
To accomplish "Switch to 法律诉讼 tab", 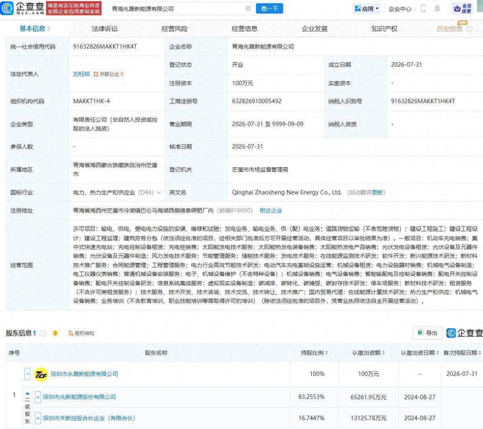I will point(105,29).
